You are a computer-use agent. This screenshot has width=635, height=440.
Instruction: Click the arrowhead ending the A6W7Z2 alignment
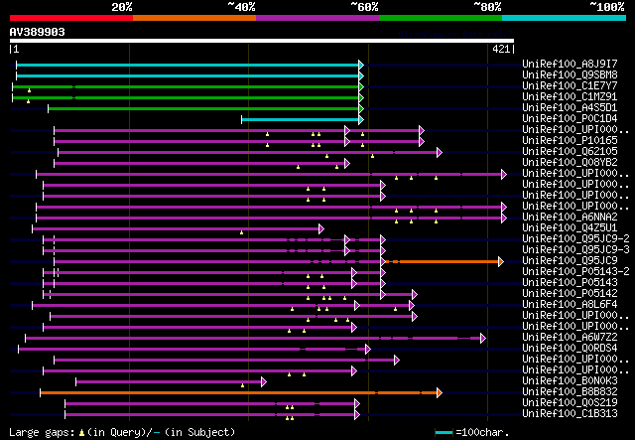point(483,339)
